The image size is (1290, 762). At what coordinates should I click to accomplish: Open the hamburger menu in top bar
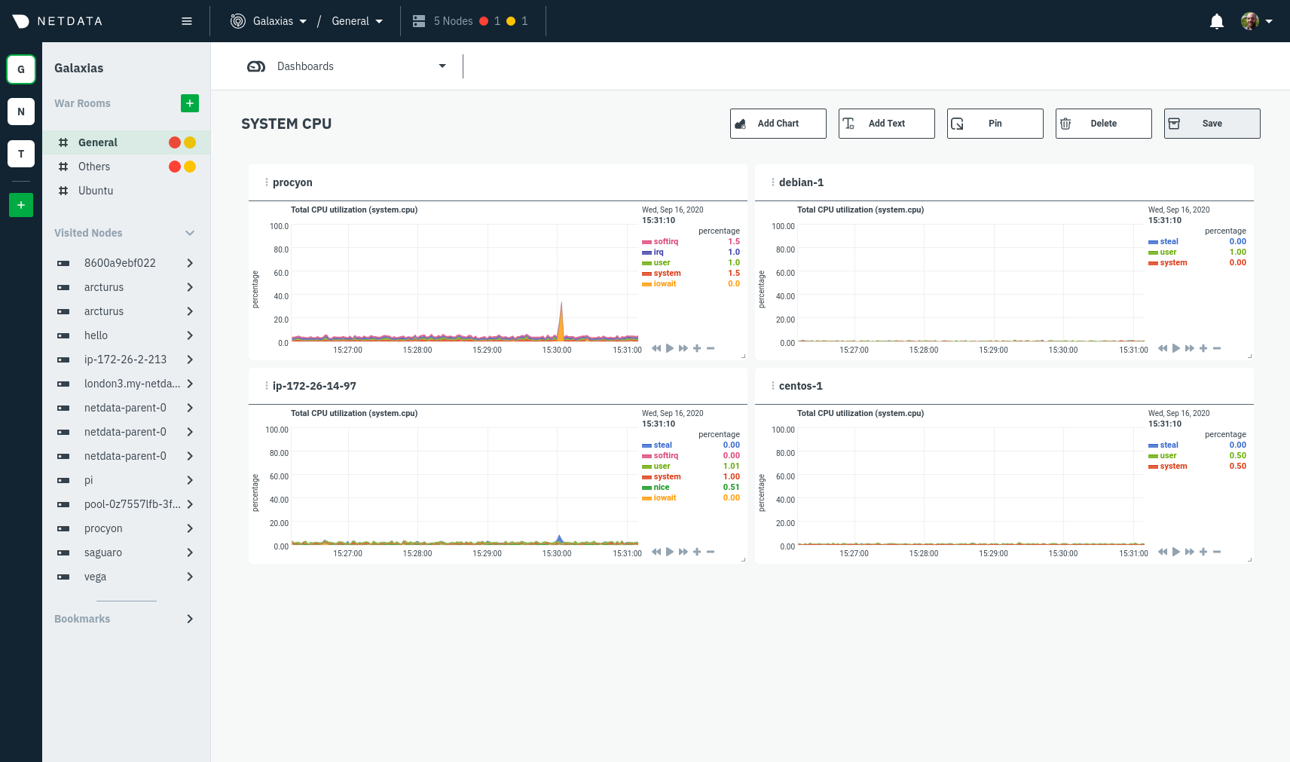pos(187,21)
